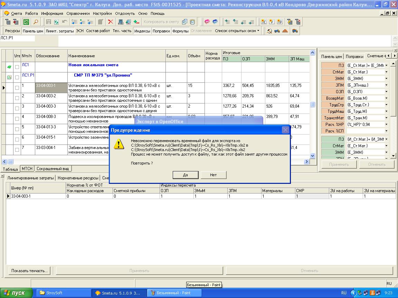Click the blue book reference icon

[215, 22]
